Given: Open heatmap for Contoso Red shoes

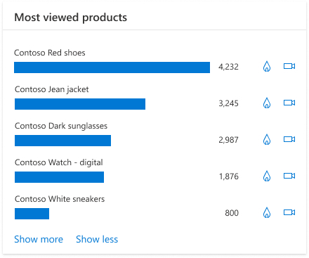Looking at the screenshot, I should point(267,66).
